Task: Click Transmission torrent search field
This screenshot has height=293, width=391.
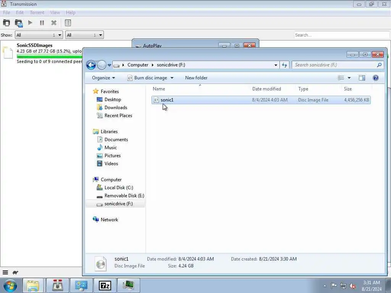Action: point(342,35)
